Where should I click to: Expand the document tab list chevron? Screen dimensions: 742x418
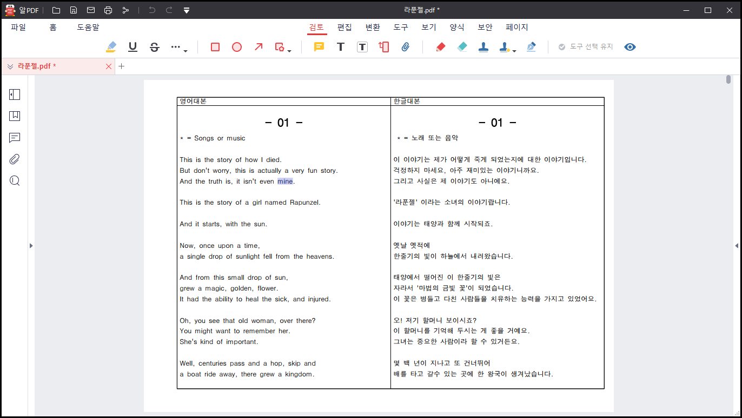click(x=10, y=66)
